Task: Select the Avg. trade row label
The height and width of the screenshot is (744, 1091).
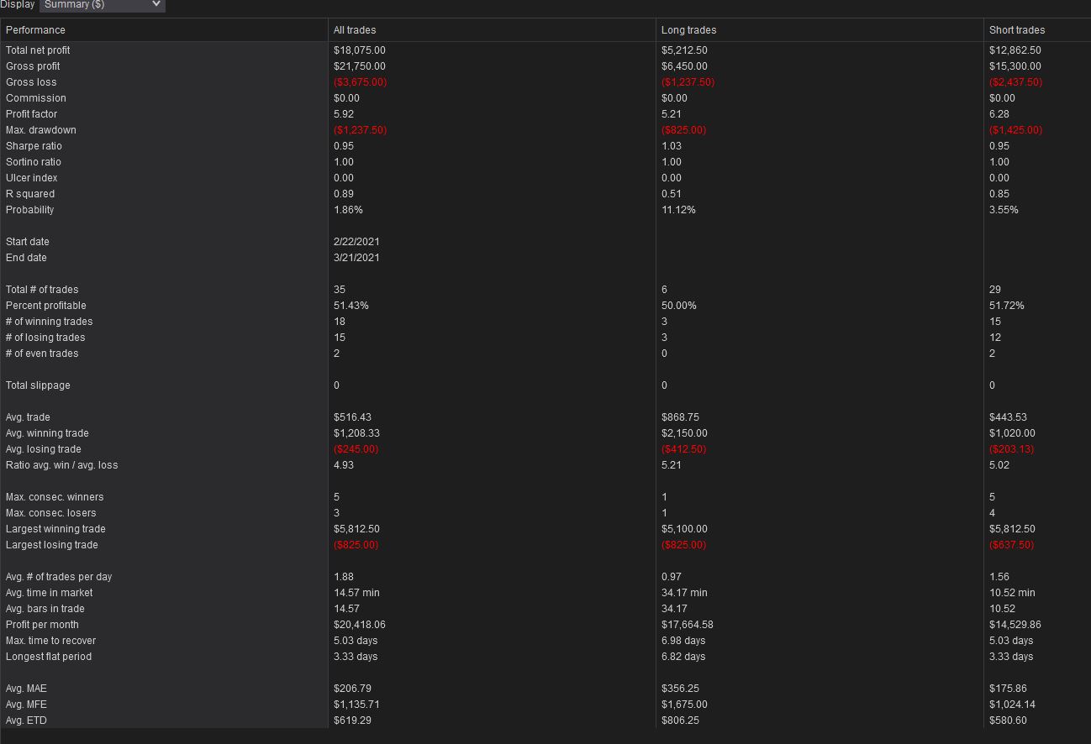Action: coord(28,417)
